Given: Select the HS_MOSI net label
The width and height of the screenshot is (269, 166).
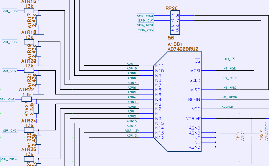Looking at the screenshot, I should tap(230, 68).
